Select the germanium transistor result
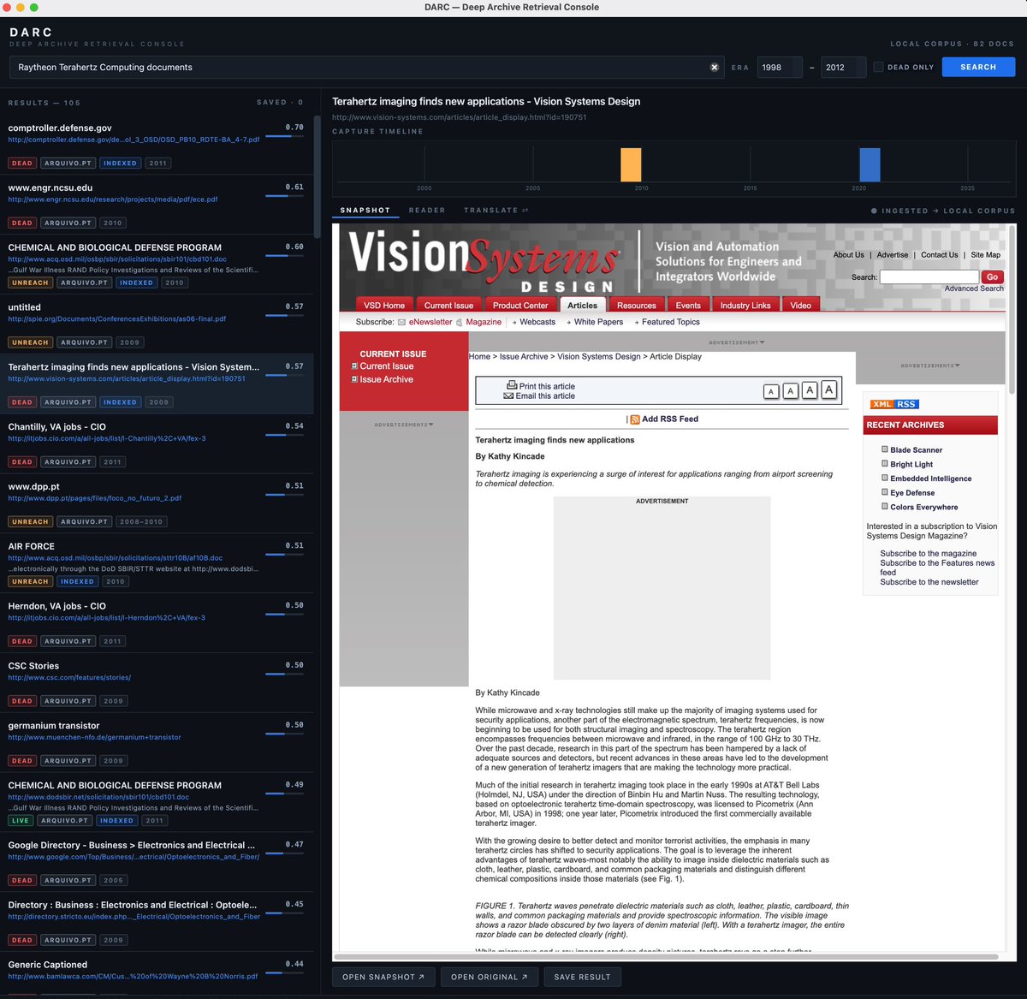Screen dimensions: 1027x999 coord(157,742)
